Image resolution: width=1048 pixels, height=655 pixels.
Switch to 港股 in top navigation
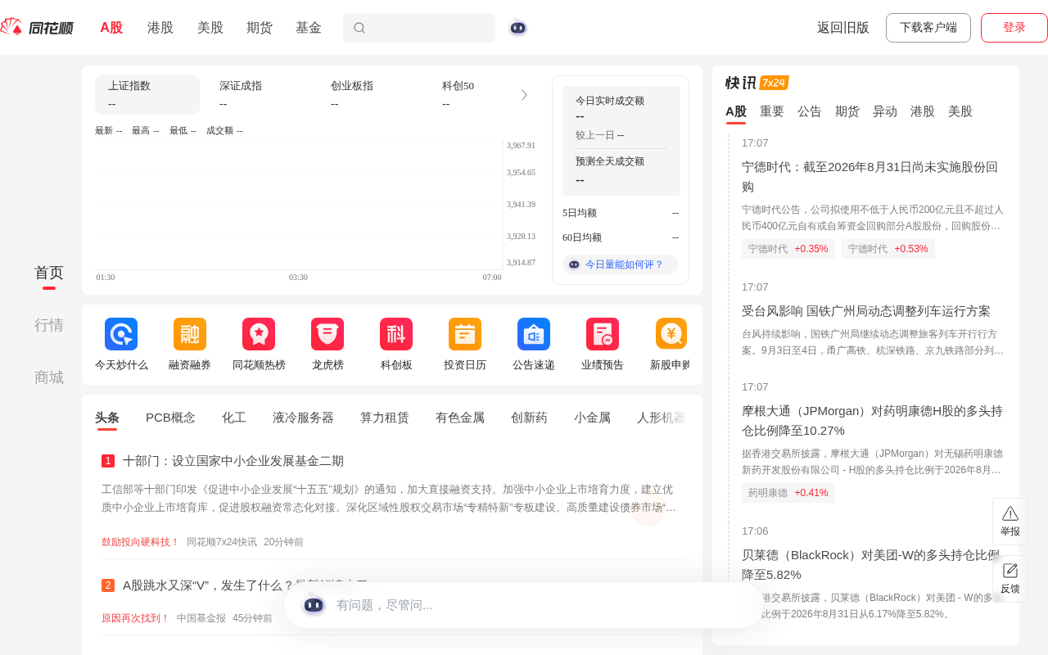click(160, 28)
